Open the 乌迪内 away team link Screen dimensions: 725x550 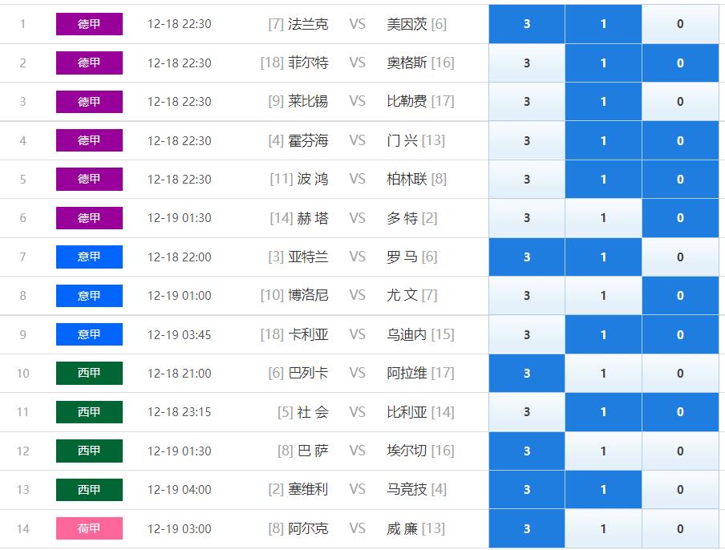pos(407,334)
